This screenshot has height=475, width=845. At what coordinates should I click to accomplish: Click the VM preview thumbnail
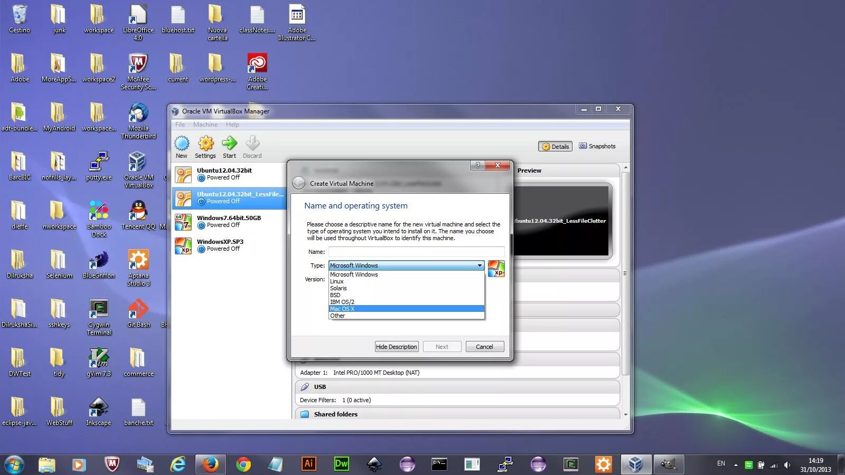coord(561,221)
